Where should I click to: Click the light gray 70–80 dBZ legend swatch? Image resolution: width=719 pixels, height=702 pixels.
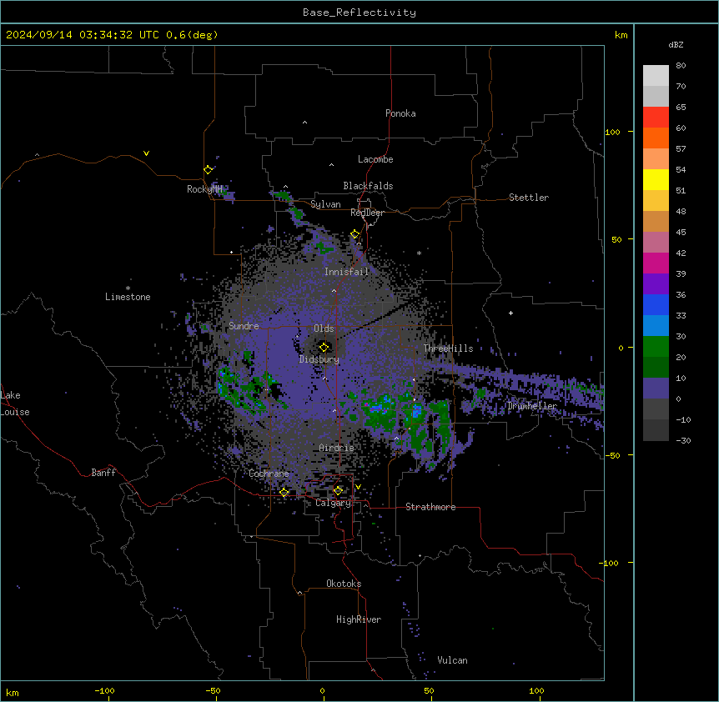pyautogui.click(x=656, y=76)
